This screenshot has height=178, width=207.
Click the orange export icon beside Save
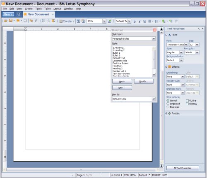pyautogui.click(x=18, y=21)
